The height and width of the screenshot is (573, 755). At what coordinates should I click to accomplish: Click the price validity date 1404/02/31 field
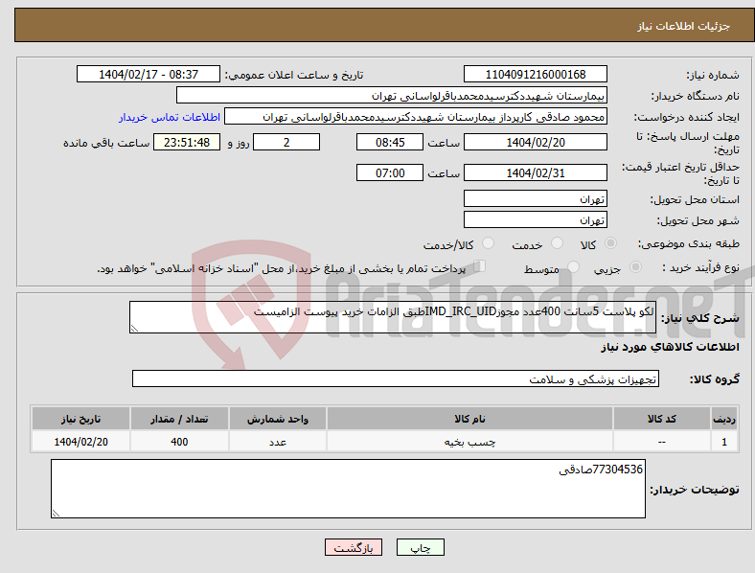click(535, 172)
